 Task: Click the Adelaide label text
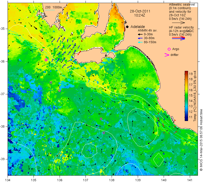point(138,27)
